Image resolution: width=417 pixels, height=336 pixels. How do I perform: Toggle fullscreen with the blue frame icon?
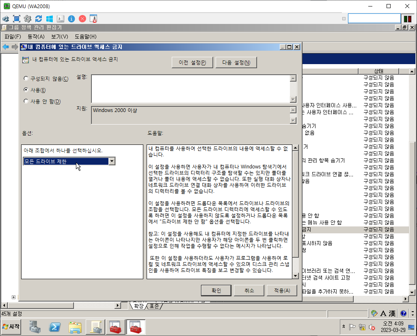click(17, 19)
